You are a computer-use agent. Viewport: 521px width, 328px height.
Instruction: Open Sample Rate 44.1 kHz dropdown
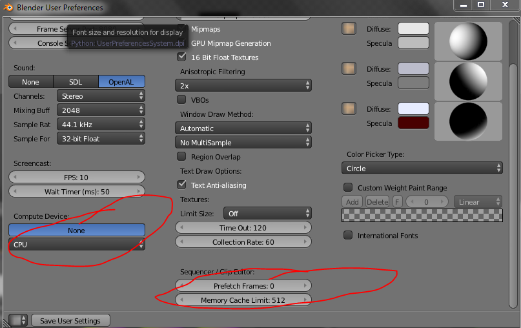tap(101, 124)
